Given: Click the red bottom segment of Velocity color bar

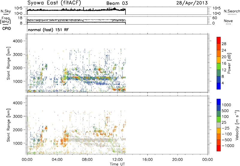Looking at the screenshot, I should point(219,148).
